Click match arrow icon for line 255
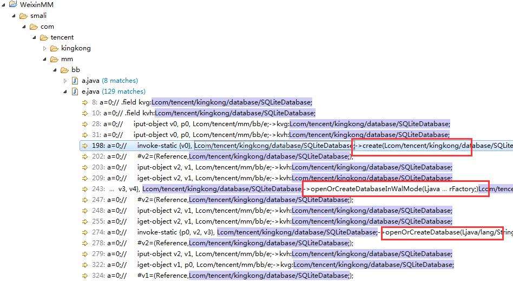Viewport: 513px width, 281px height. (x=85, y=221)
